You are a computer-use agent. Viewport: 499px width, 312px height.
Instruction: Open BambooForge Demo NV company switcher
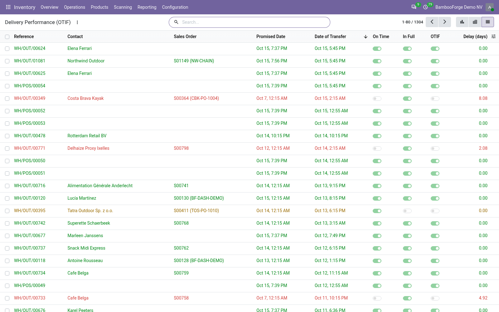click(x=459, y=7)
